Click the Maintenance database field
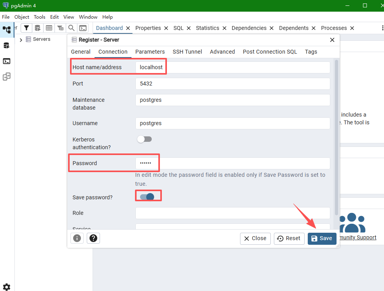Image resolution: width=384 pixels, height=291 pixels. 233,100
